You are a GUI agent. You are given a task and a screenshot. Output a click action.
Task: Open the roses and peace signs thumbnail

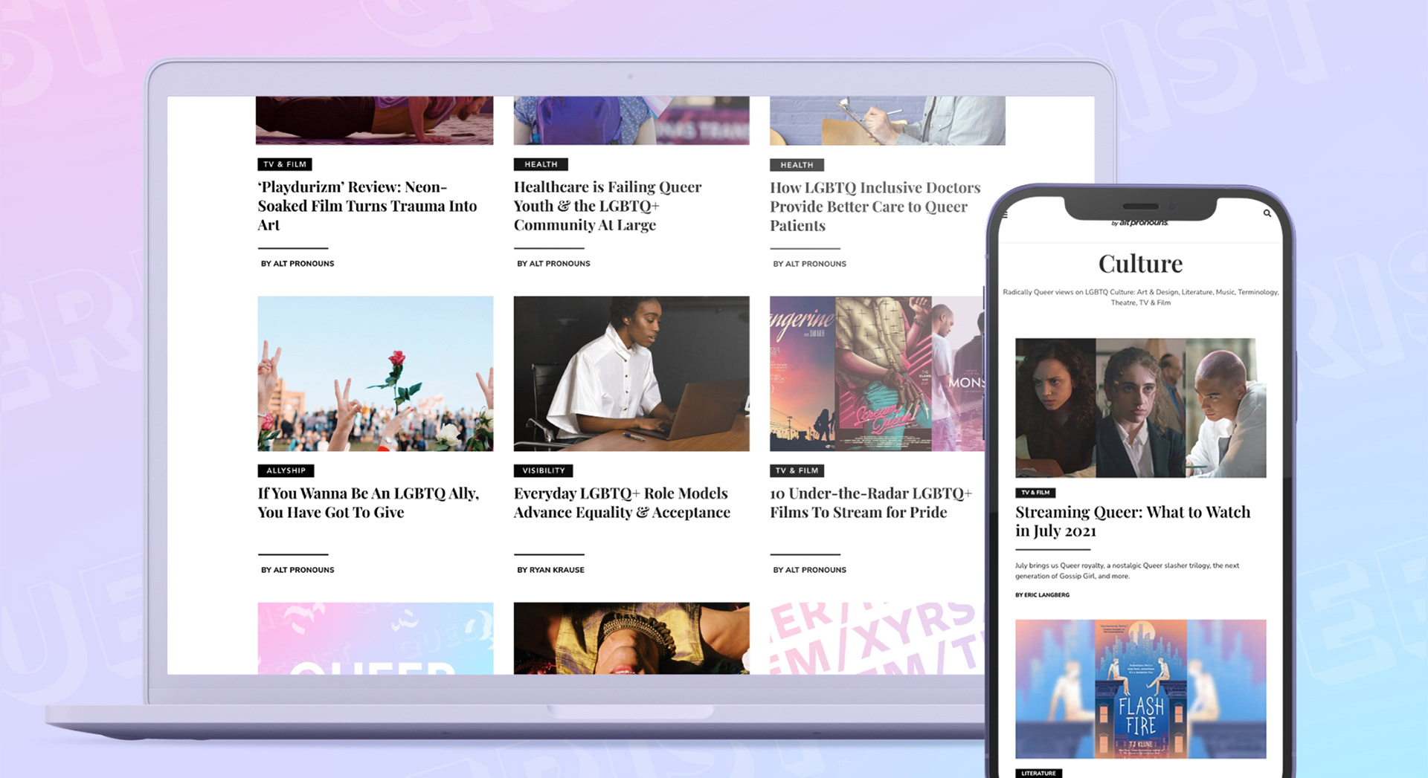(x=376, y=374)
